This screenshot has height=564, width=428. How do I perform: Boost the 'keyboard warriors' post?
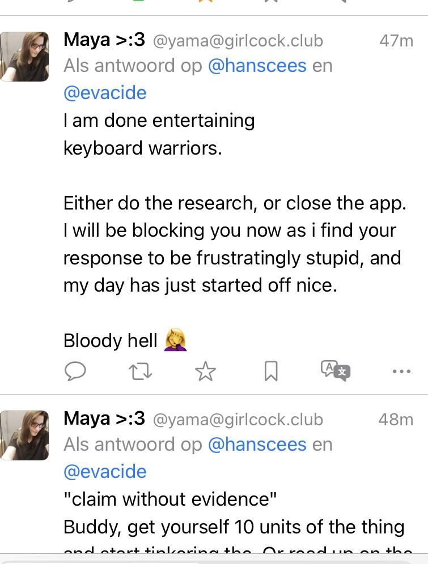[x=140, y=371]
